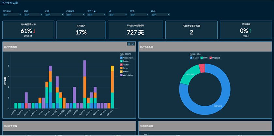Toggle the 产品类型 select-all legend checkbox
The height and width of the screenshot is (136, 274).
pos(121,54)
